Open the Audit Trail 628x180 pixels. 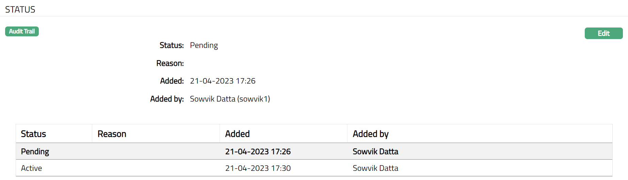click(x=22, y=32)
